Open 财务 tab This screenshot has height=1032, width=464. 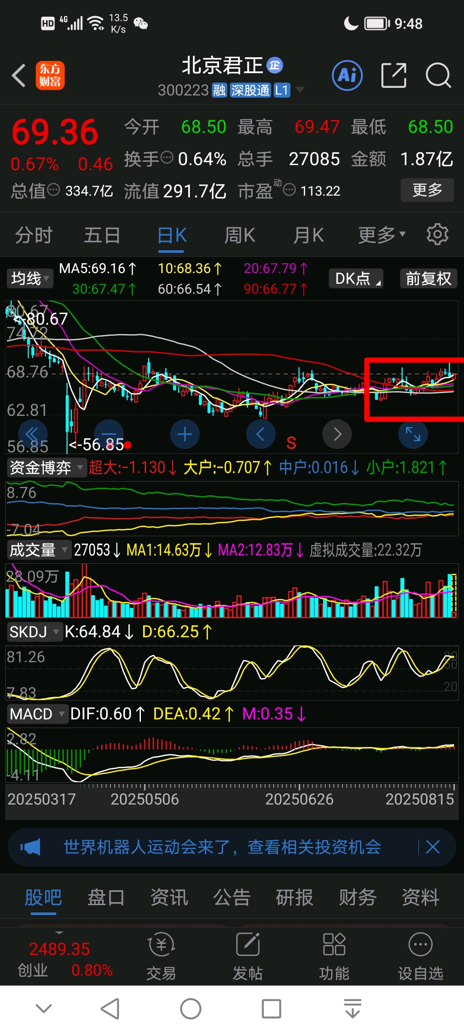click(358, 897)
